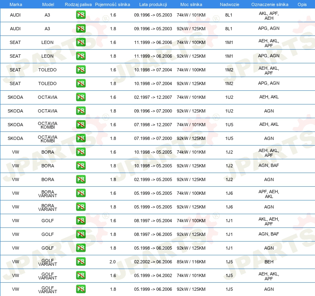Screen dimensions: 315x296
Task: Click the Nadwozie column header
Action: [x=230, y=4]
